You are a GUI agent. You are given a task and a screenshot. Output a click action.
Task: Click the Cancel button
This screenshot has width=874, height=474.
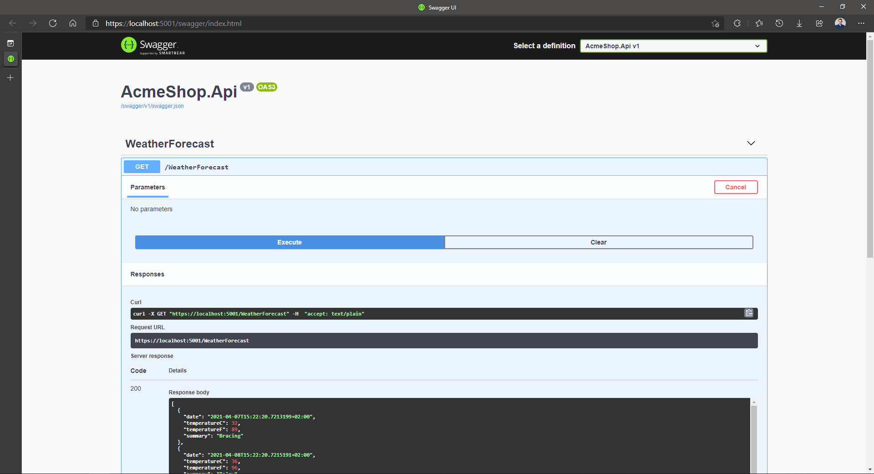(736, 187)
